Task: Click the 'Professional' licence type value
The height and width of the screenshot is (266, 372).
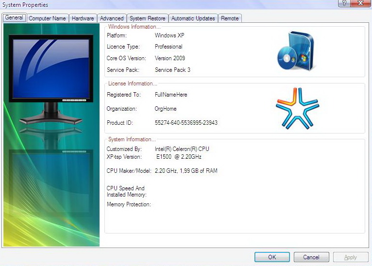Action: coord(169,47)
